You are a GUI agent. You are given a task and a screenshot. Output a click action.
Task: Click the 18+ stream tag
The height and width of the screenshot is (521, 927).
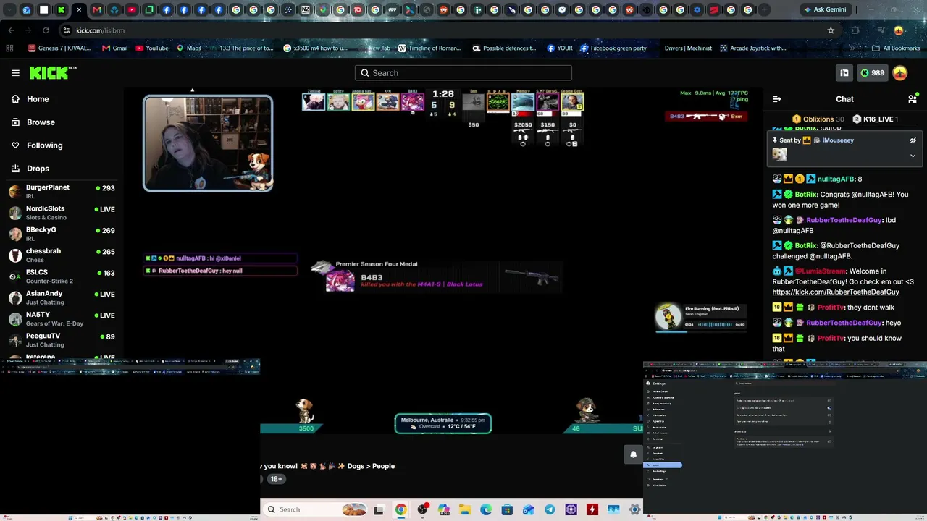pyautogui.click(x=276, y=479)
